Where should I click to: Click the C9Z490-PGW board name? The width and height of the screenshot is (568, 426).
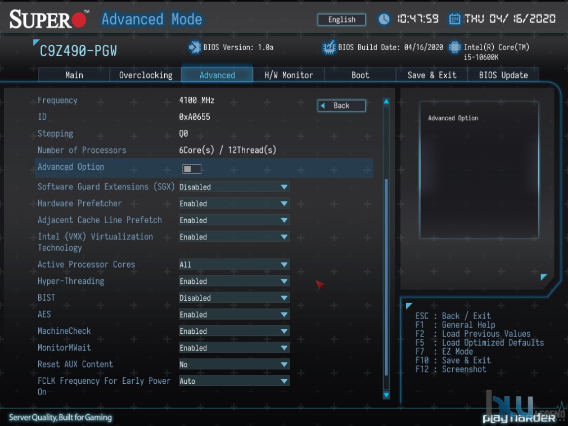[78, 51]
